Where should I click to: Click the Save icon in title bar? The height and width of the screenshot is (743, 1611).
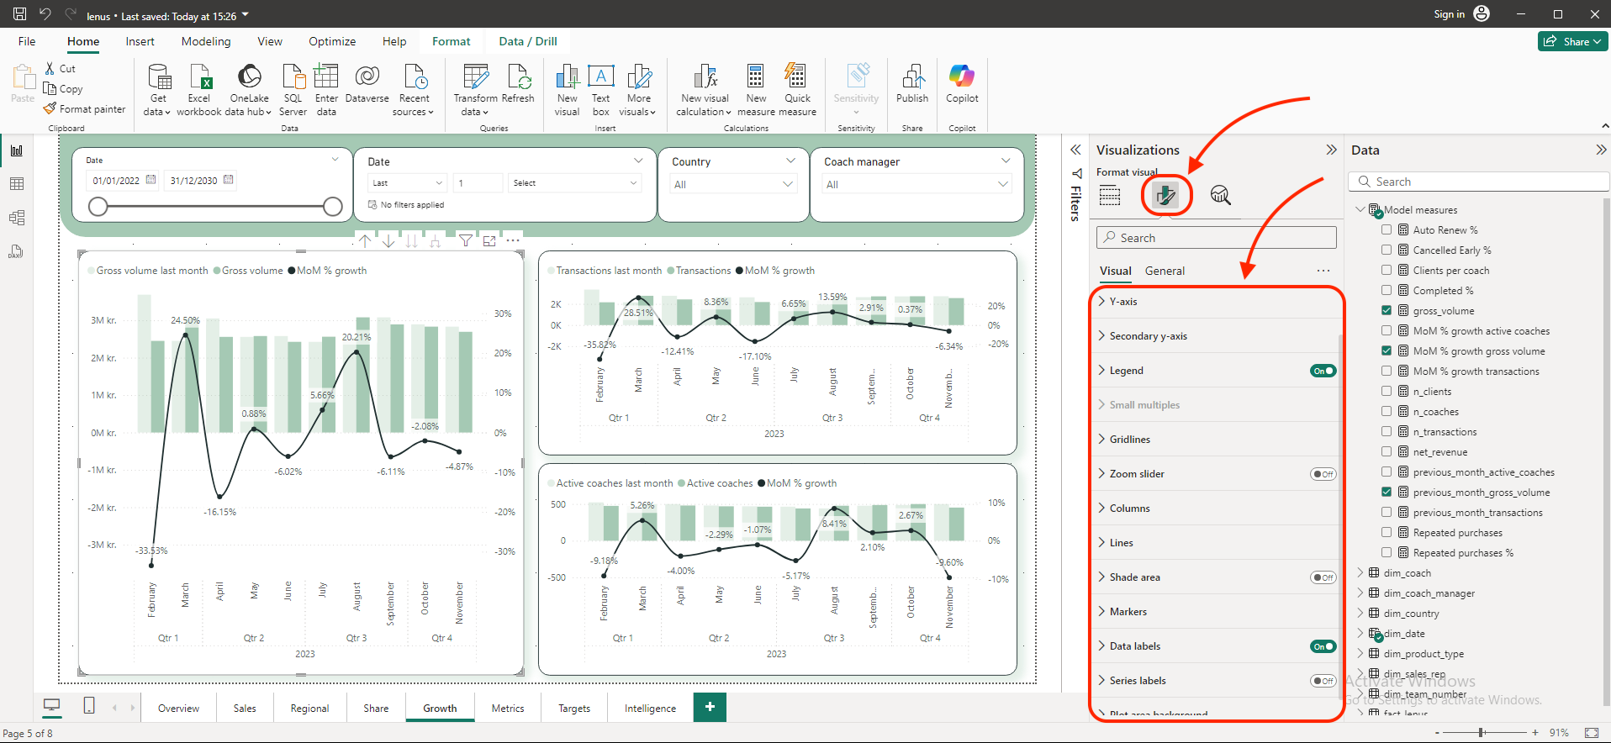pos(19,14)
